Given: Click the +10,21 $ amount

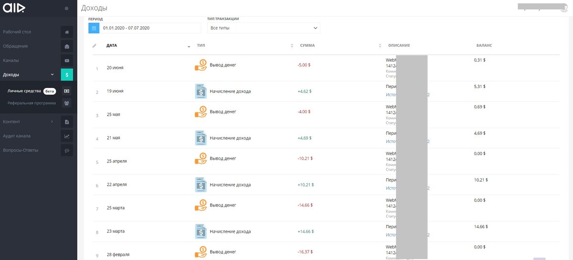Looking at the screenshot, I should pyautogui.click(x=306, y=184).
